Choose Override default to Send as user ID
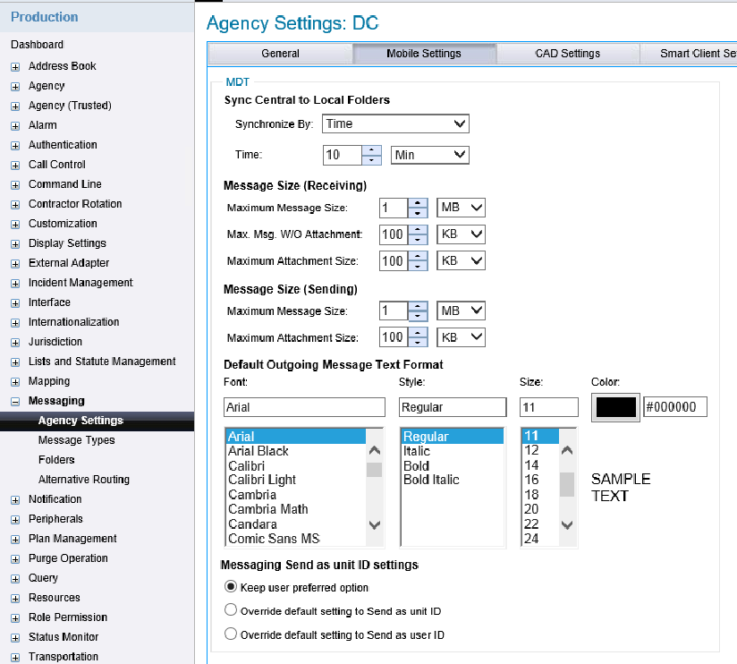Screen dimensions: 737x664 [231, 634]
